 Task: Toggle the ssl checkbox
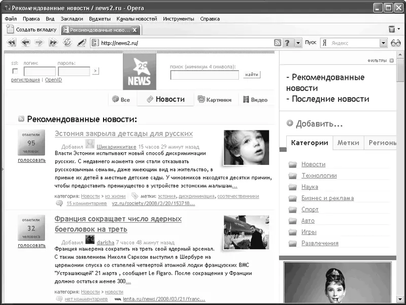point(15,71)
